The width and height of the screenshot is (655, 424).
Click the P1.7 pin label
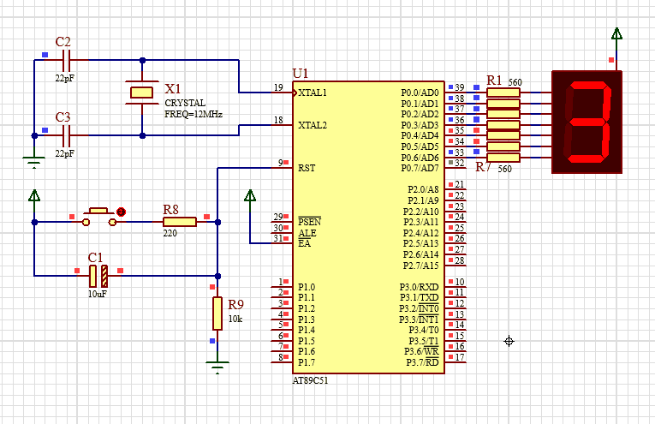coord(307,362)
